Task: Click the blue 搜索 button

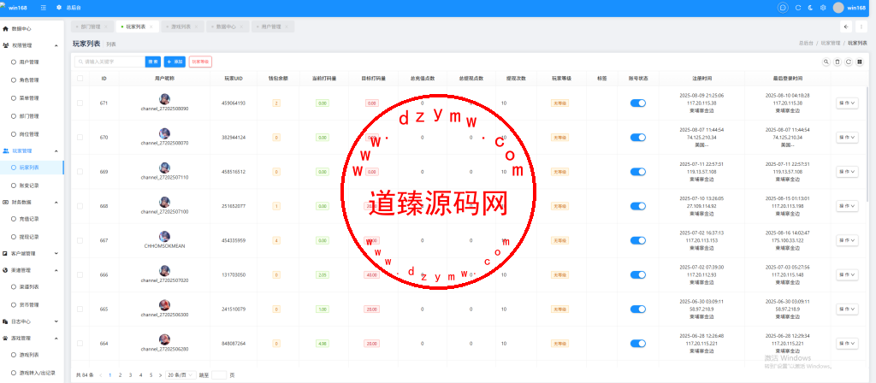Action: click(153, 62)
